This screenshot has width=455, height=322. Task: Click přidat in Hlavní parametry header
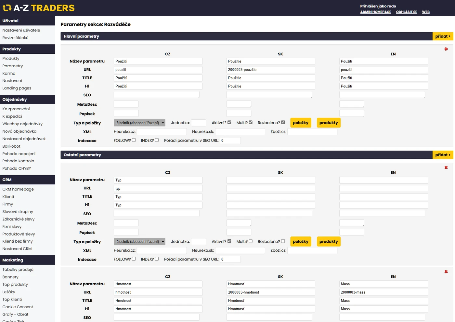pos(443,36)
